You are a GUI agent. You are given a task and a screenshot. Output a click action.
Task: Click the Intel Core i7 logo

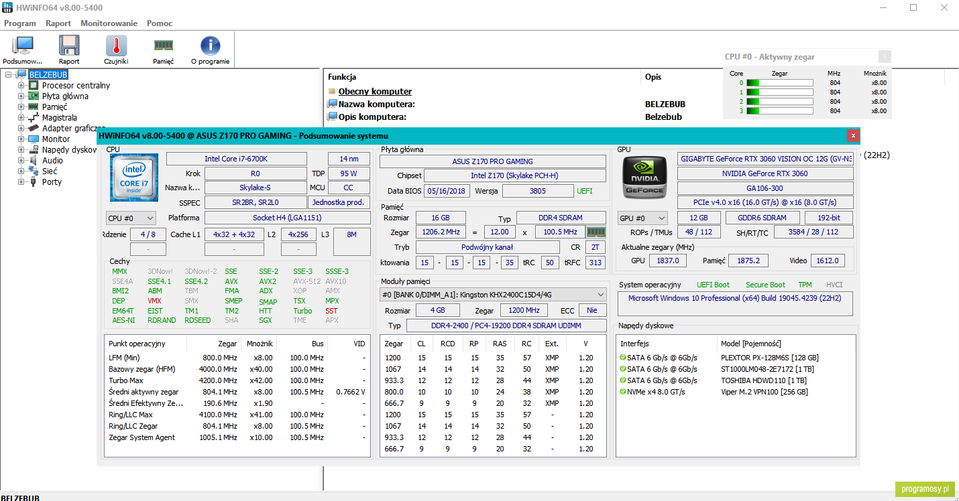point(134,177)
